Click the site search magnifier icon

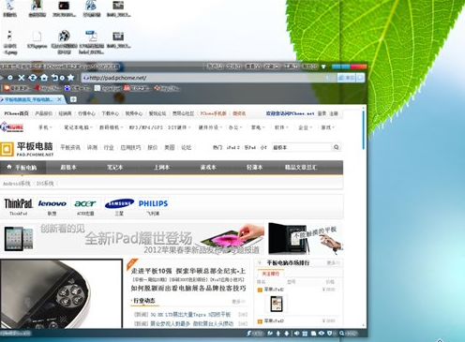[337, 147]
